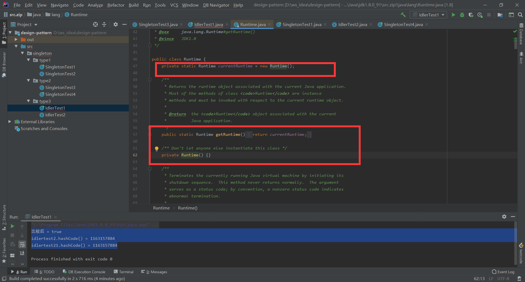Open the Messages tool window
This screenshot has height=282, width=525.
coord(154,272)
